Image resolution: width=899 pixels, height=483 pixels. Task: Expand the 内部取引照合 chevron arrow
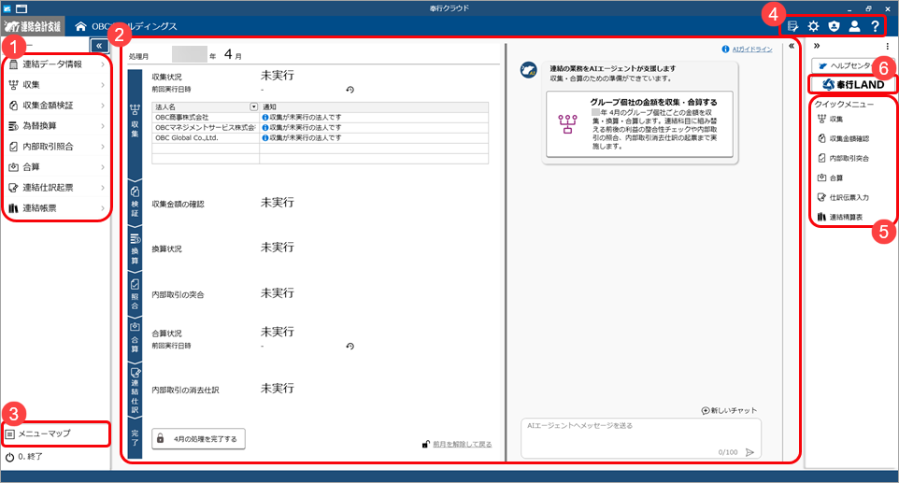click(103, 147)
